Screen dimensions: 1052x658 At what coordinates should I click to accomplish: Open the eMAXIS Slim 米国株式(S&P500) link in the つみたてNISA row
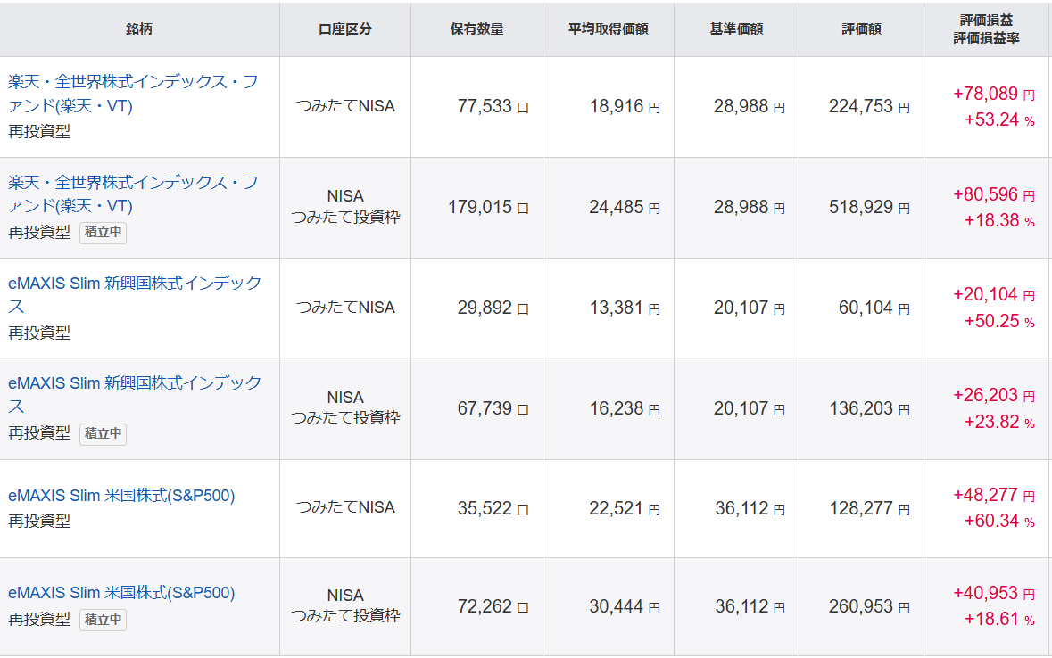coord(121,496)
